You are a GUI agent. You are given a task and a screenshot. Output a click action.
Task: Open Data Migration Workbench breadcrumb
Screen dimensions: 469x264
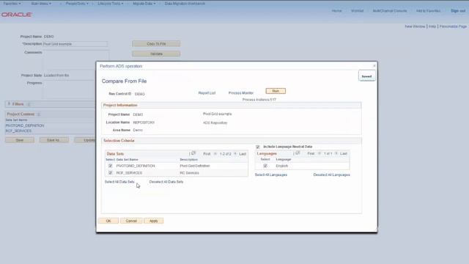185,4
